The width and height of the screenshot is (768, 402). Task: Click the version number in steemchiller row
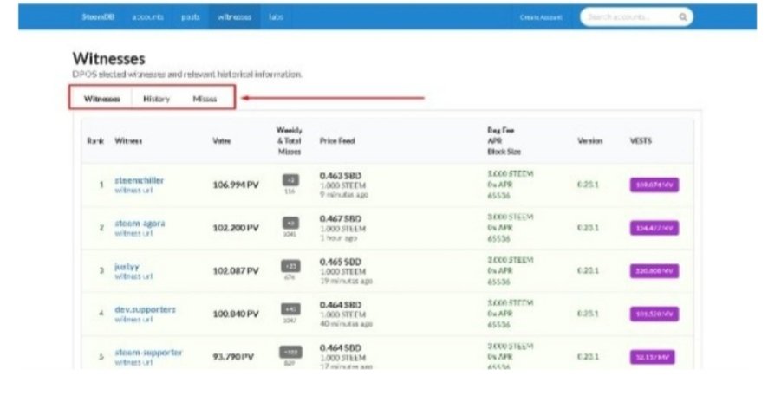coord(588,185)
